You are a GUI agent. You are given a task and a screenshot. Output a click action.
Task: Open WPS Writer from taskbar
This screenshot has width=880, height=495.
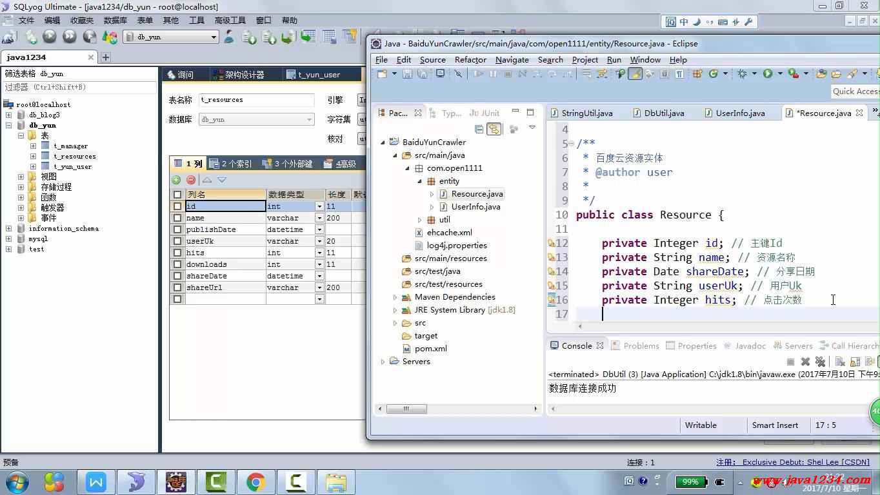[x=96, y=482]
